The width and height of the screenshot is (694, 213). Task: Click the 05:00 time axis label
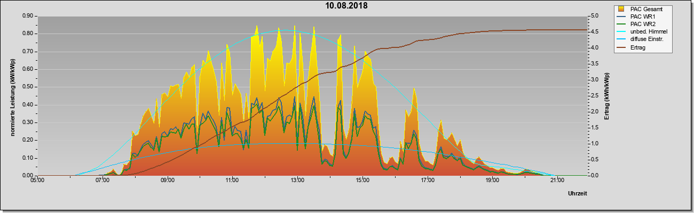(x=37, y=181)
